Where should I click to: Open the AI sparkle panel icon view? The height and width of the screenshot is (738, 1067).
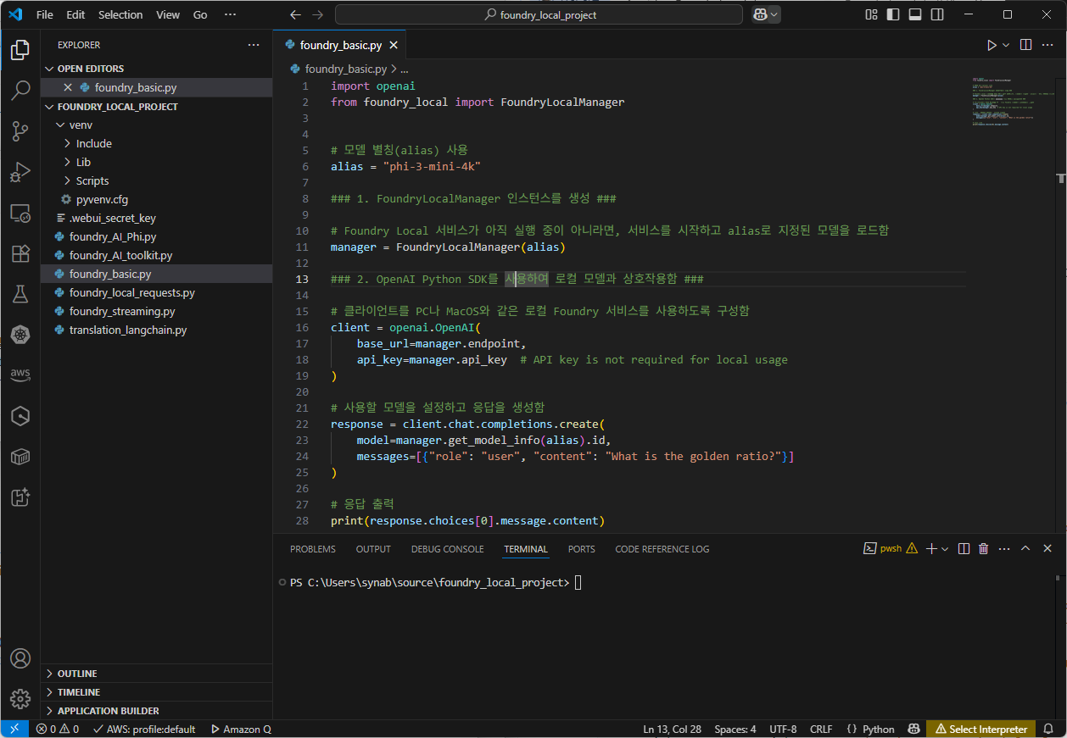20,497
